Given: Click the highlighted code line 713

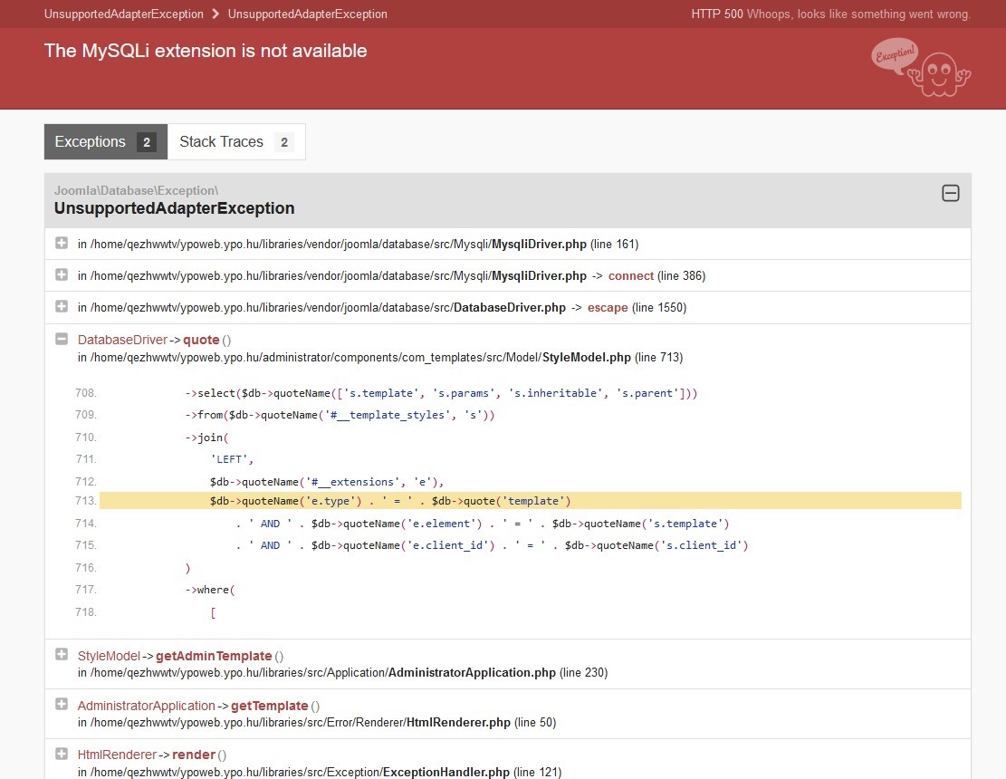Looking at the screenshot, I should (530, 501).
